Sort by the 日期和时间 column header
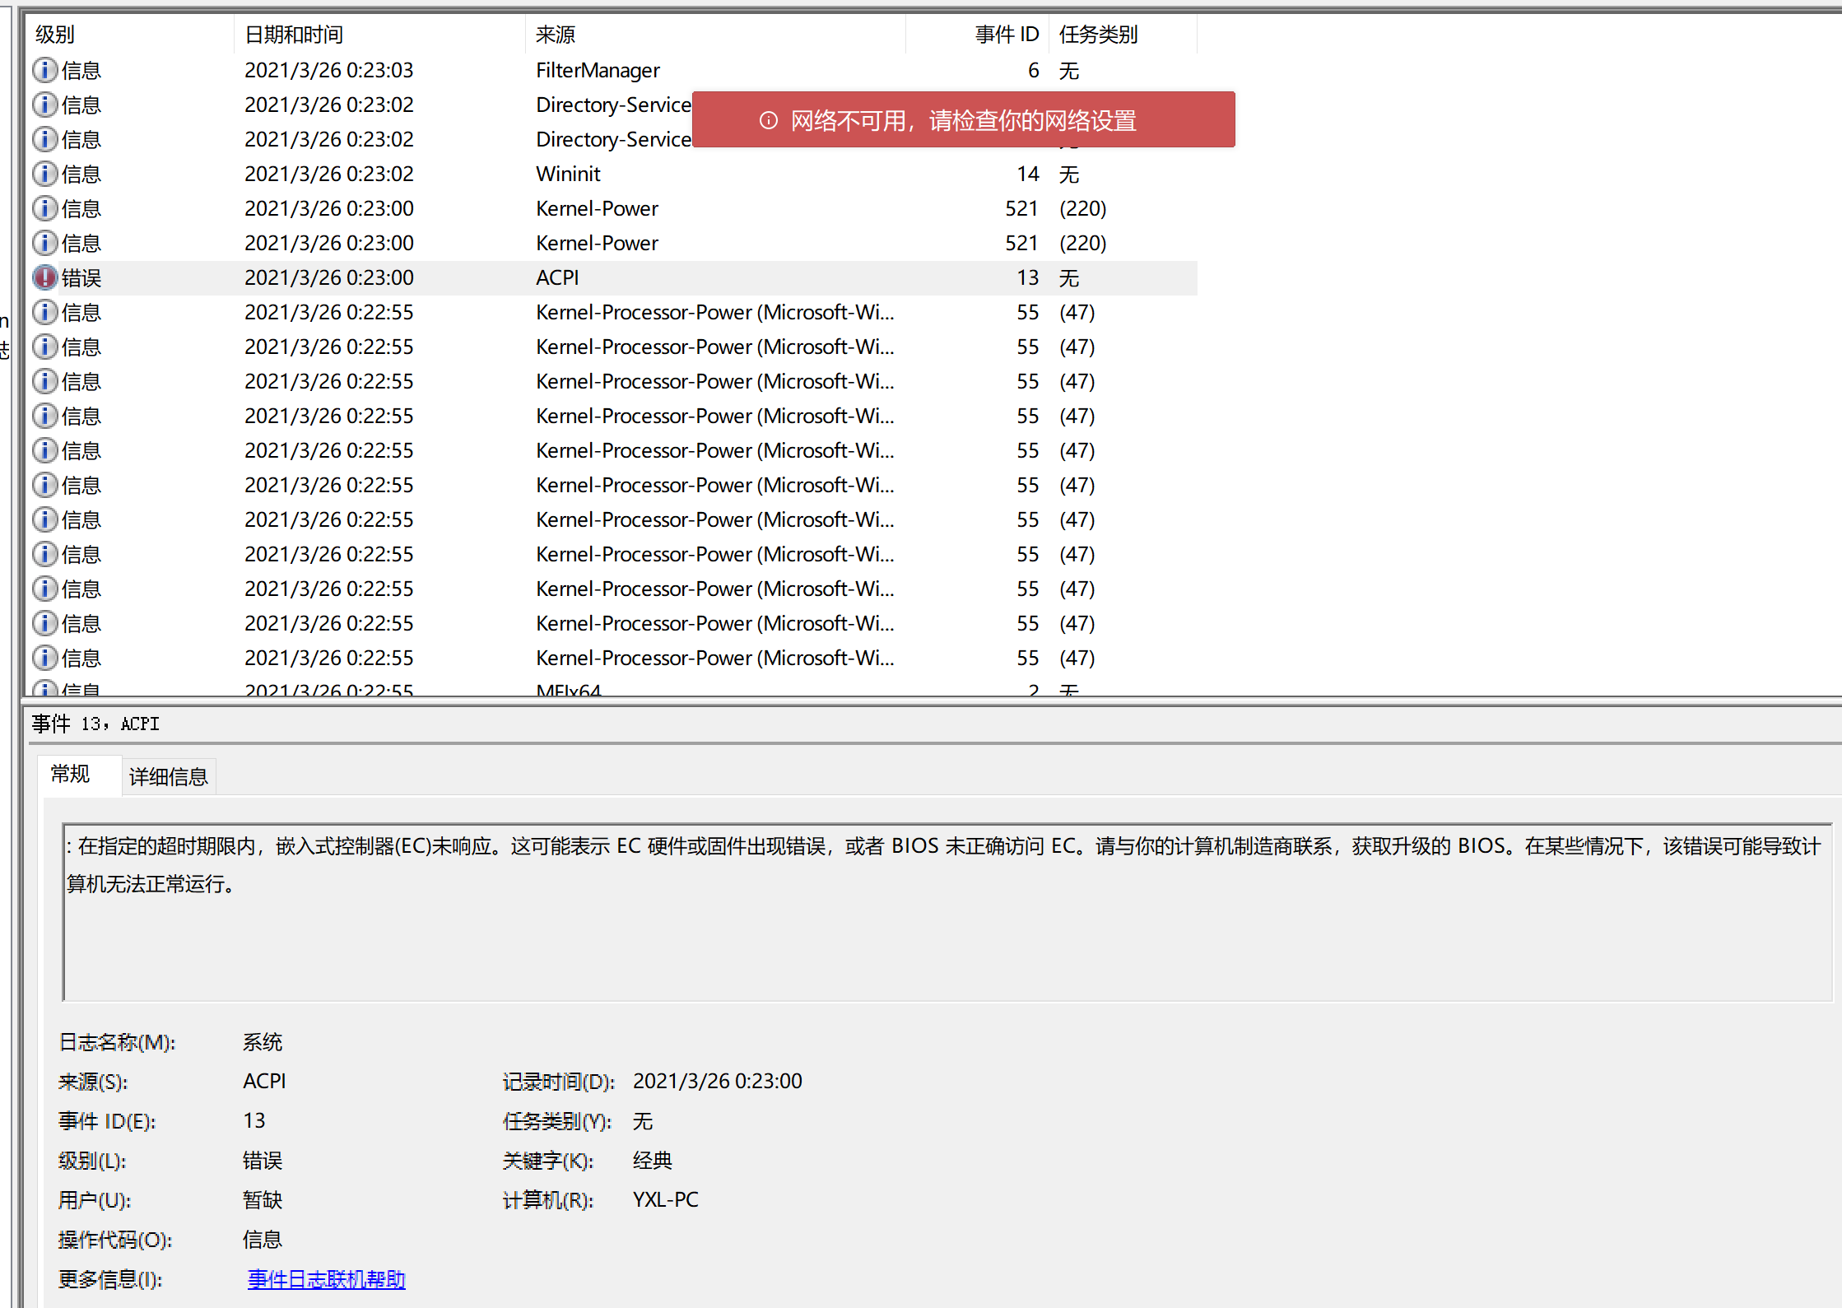Viewport: 1842px width, 1308px height. click(294, 35)
